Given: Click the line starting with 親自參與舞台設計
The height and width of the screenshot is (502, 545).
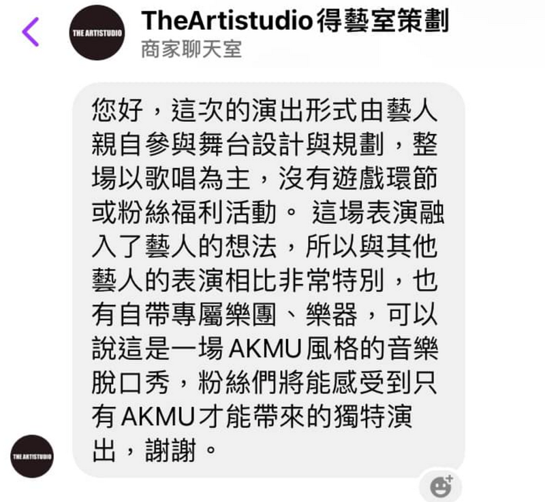Looking at the screenshot, I should pyautogui.click(x=264, y=144).
